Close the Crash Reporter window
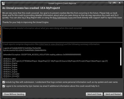Screen dimensions: 124x99 120,3
